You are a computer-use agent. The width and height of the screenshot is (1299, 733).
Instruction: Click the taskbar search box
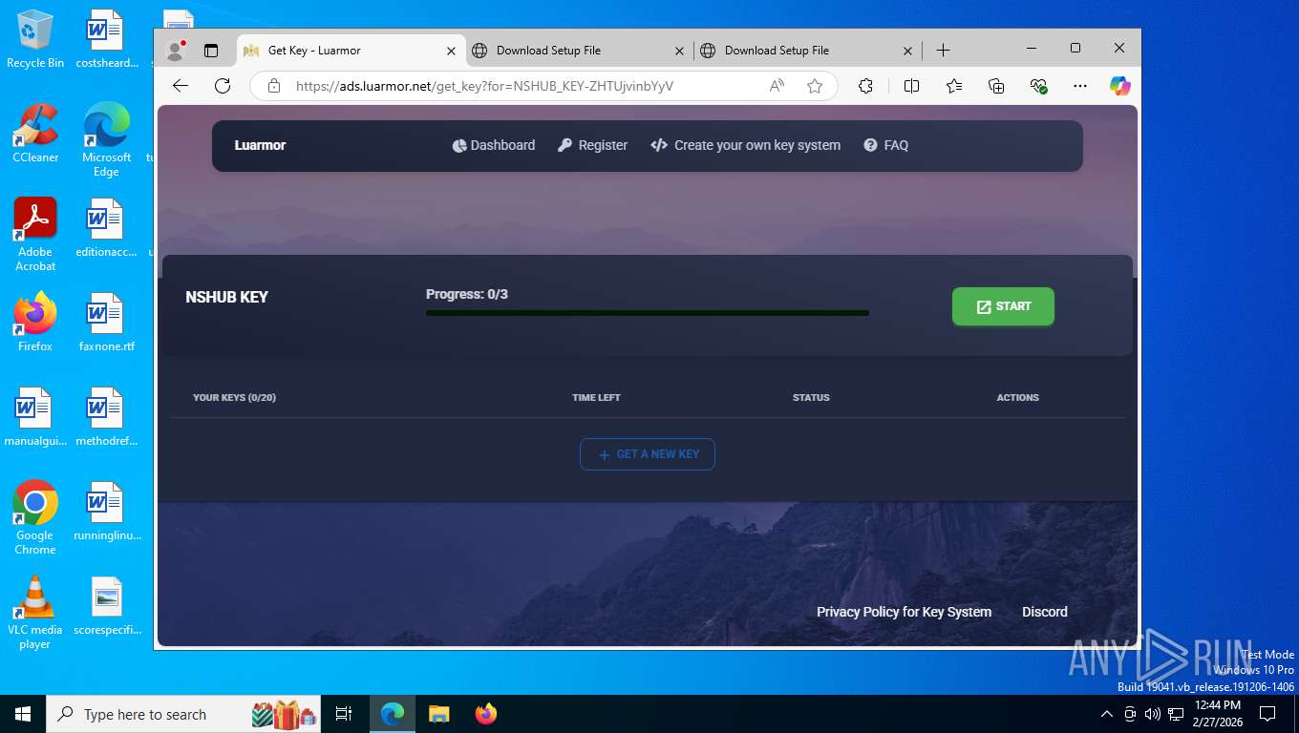coord(185,714)
